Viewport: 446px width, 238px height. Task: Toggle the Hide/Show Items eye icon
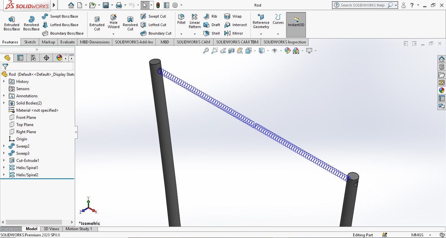coord(275,51)
